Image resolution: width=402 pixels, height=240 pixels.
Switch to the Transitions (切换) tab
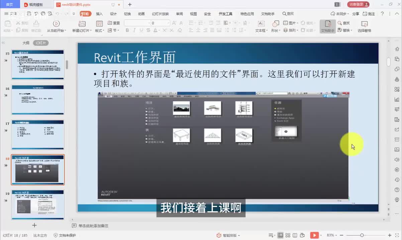coord(127,14)
